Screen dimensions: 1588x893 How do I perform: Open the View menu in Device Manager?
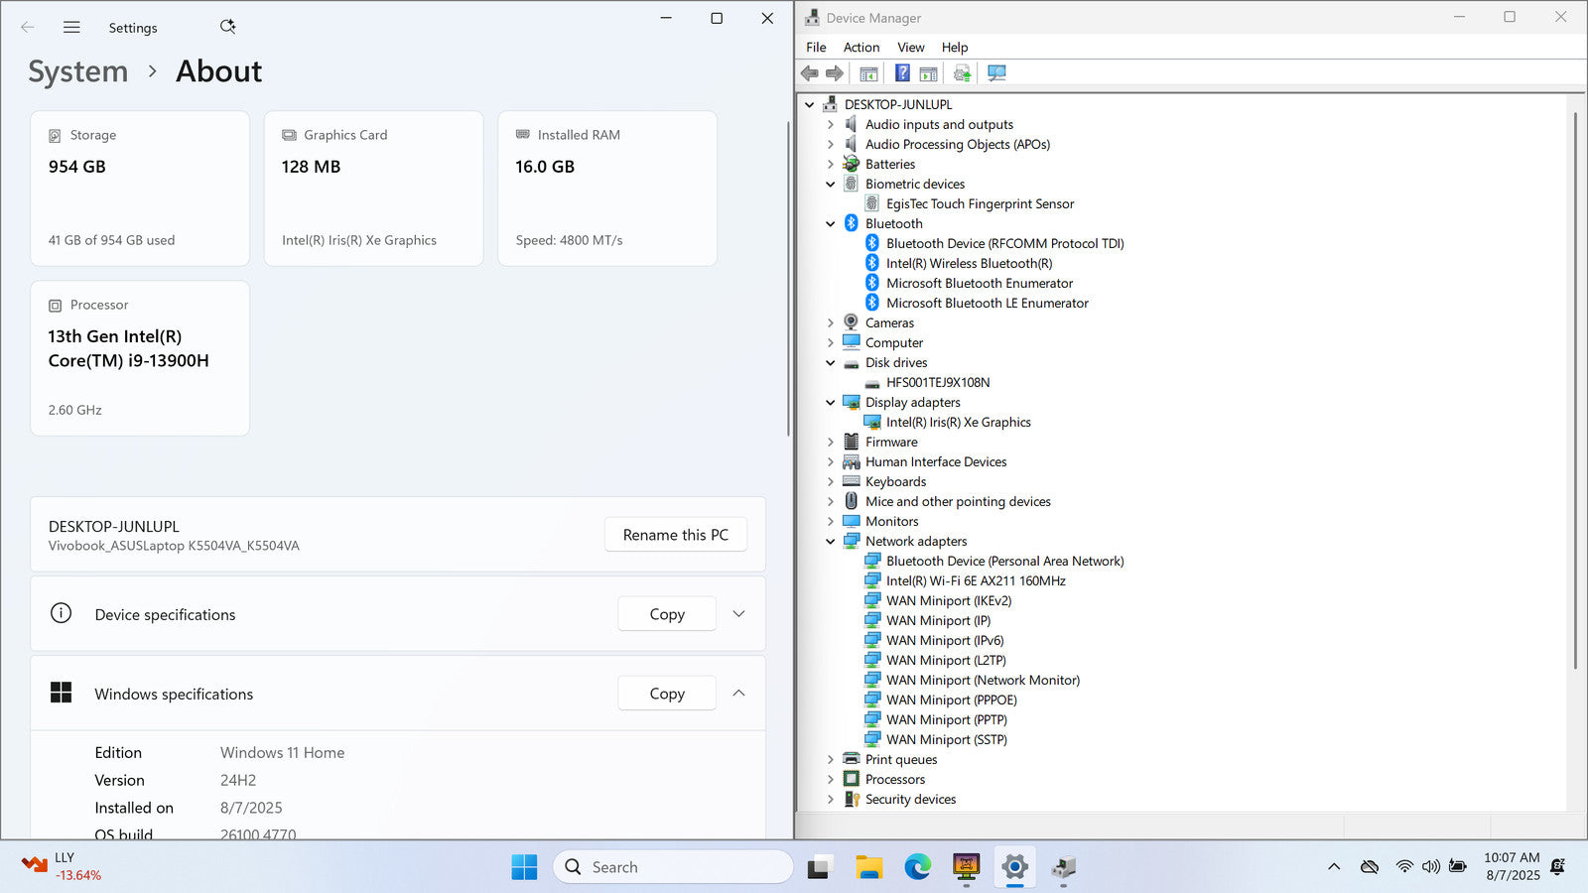[910, 48]
